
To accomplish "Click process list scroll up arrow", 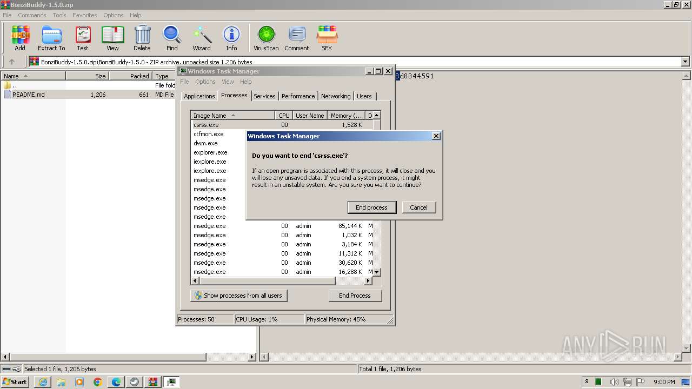I will click(377, 115).
